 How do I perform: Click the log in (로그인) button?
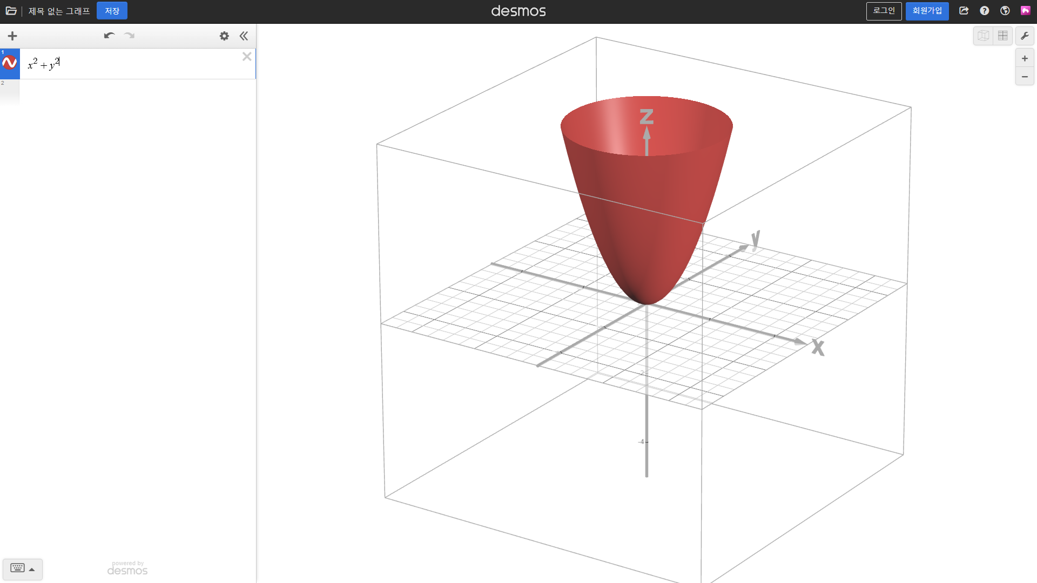(884, 11)
